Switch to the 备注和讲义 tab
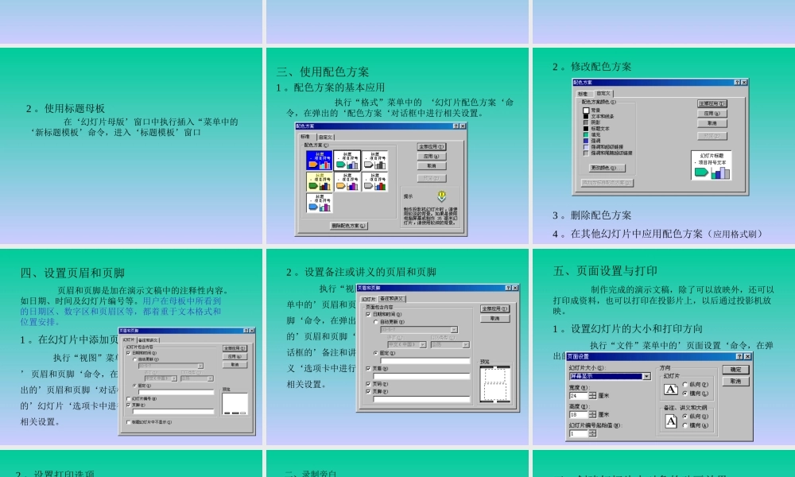This screenshot has height=477, width=795. pyautogui.click(x=392, y=298)
